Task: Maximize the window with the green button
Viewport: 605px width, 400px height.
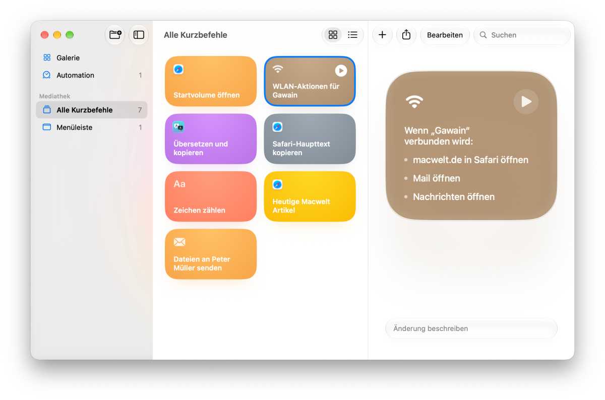Action: [x=70, y=35]
